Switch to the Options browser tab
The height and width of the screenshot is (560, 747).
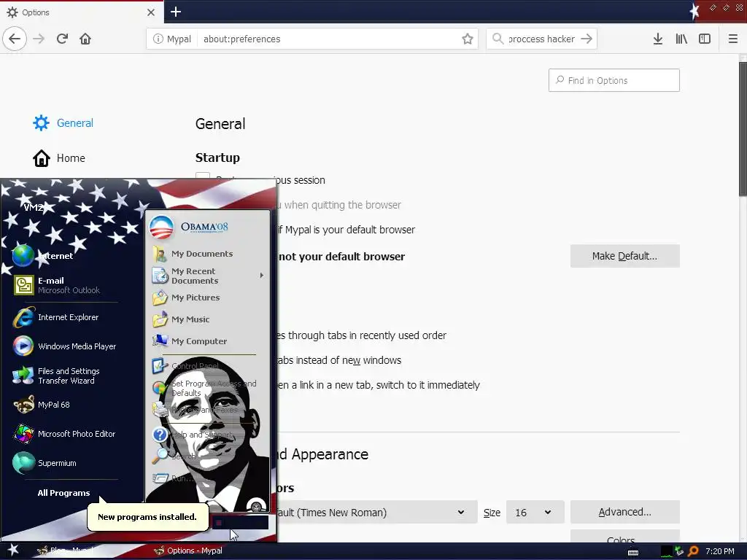point(81,12)
